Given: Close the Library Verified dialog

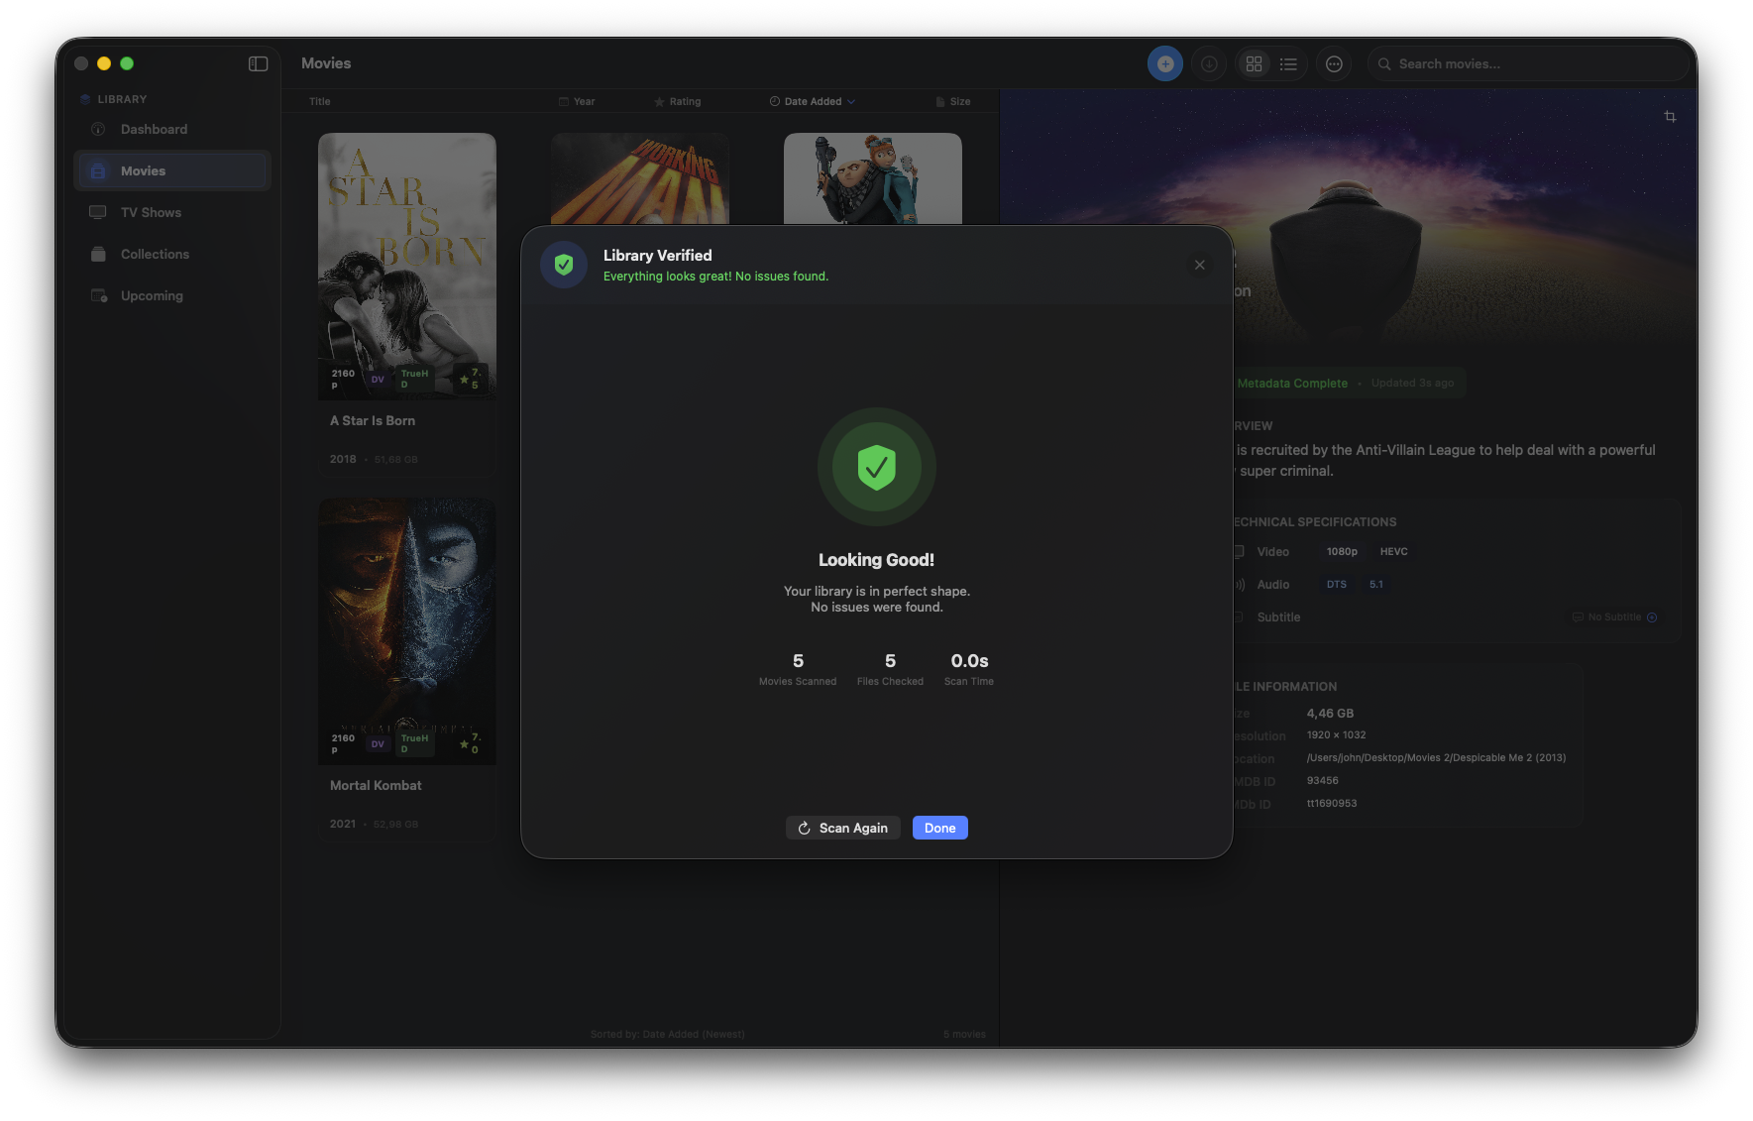Looking at the screenshot, I should [x=1199, y=265].
